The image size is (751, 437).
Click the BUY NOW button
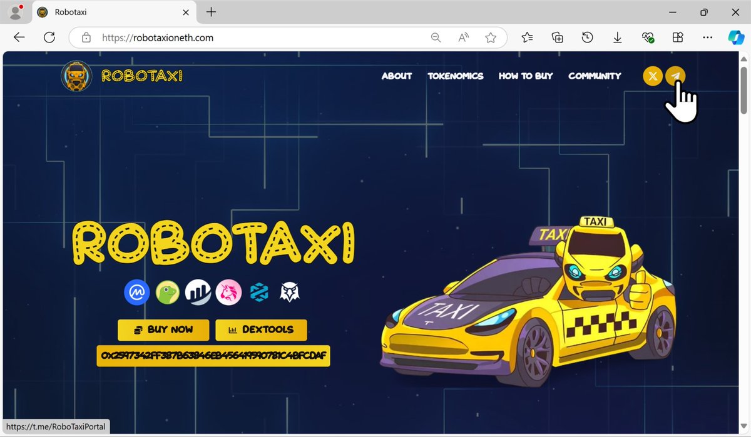click(x=163, y=329)
